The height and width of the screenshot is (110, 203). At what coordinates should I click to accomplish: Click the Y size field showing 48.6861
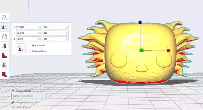pyautogui.click(x=29, y=33)
